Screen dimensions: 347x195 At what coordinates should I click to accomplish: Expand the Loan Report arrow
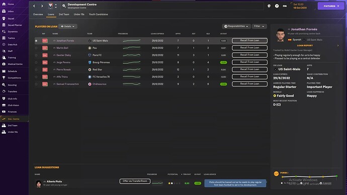pos(338,46)
